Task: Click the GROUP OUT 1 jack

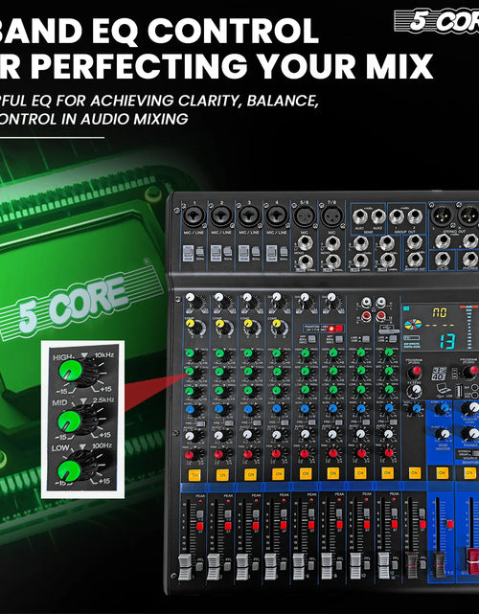Action: pos(396,216)
